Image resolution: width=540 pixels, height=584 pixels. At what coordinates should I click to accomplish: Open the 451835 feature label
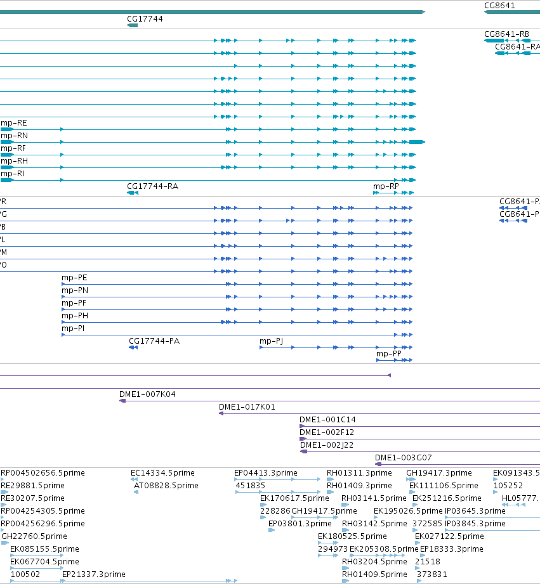click(x=251, y=486)
